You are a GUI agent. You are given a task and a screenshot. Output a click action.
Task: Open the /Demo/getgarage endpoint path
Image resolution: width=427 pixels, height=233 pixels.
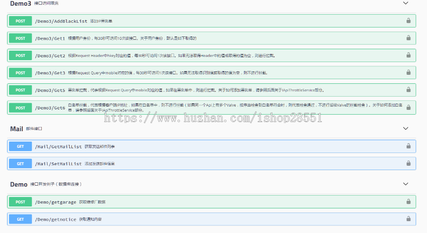pyautogui.click(x=56, y=202)
